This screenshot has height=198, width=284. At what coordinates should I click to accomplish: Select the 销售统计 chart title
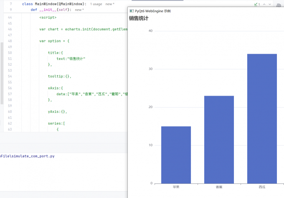(139, 18)
